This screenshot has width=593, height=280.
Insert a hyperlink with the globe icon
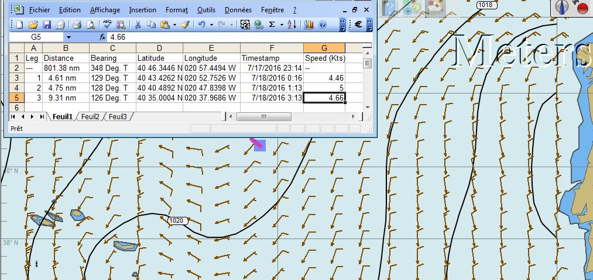coord(259,25)
